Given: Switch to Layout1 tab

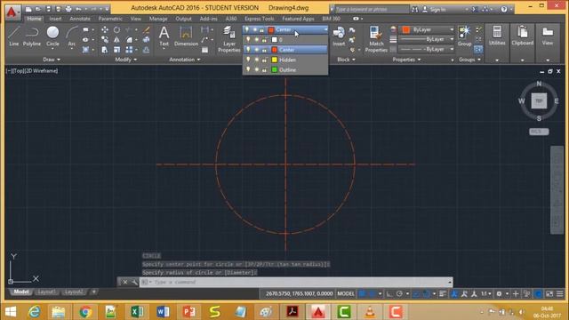Looking at the screenshot, I should point(46,292).
